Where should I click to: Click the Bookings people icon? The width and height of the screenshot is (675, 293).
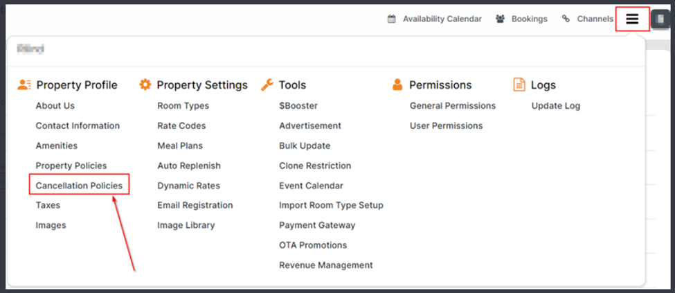[500, 19]
